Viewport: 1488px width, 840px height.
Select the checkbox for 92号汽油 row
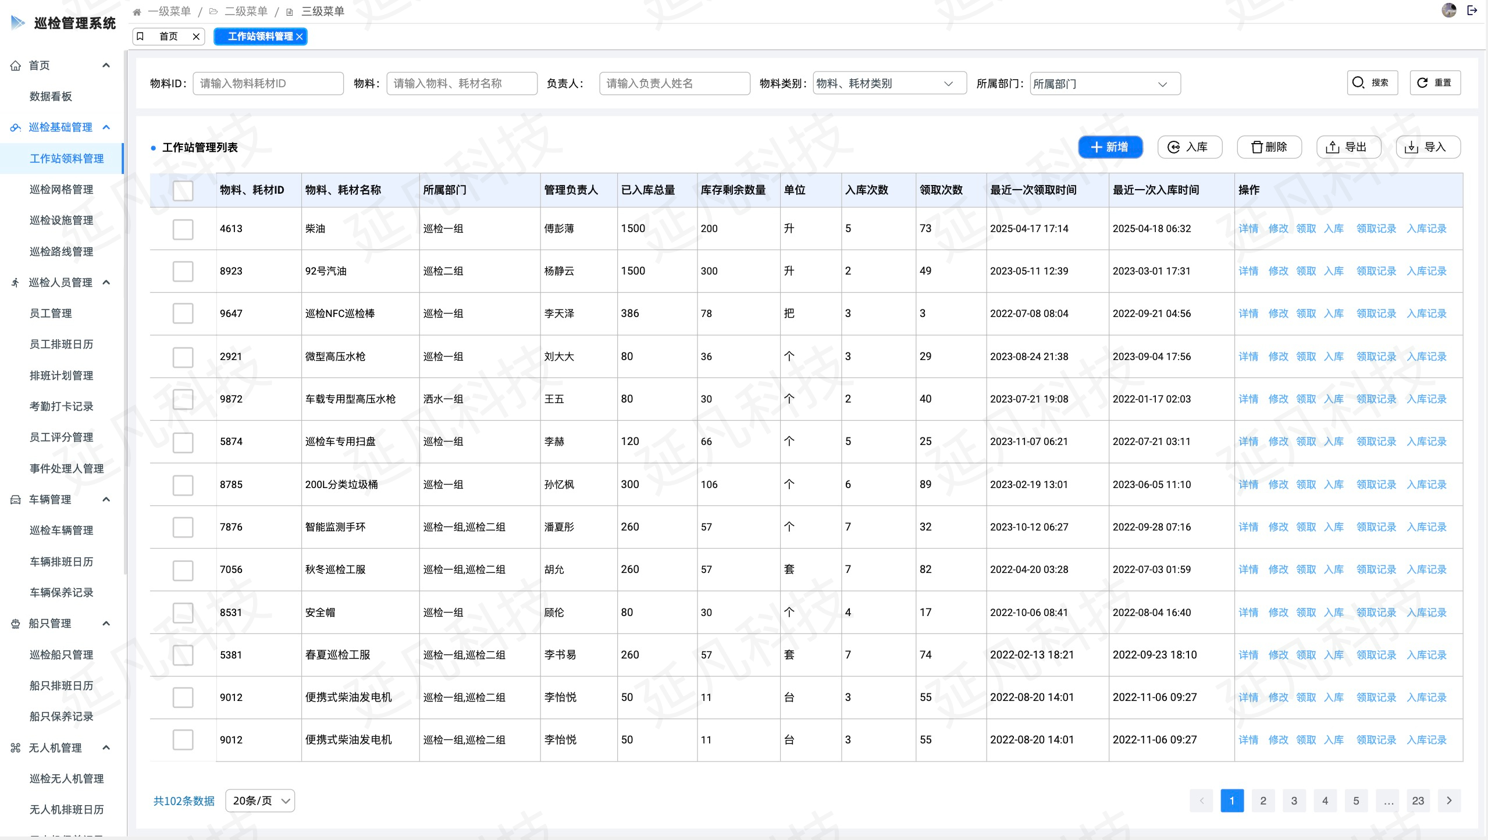tap(183, 271)
